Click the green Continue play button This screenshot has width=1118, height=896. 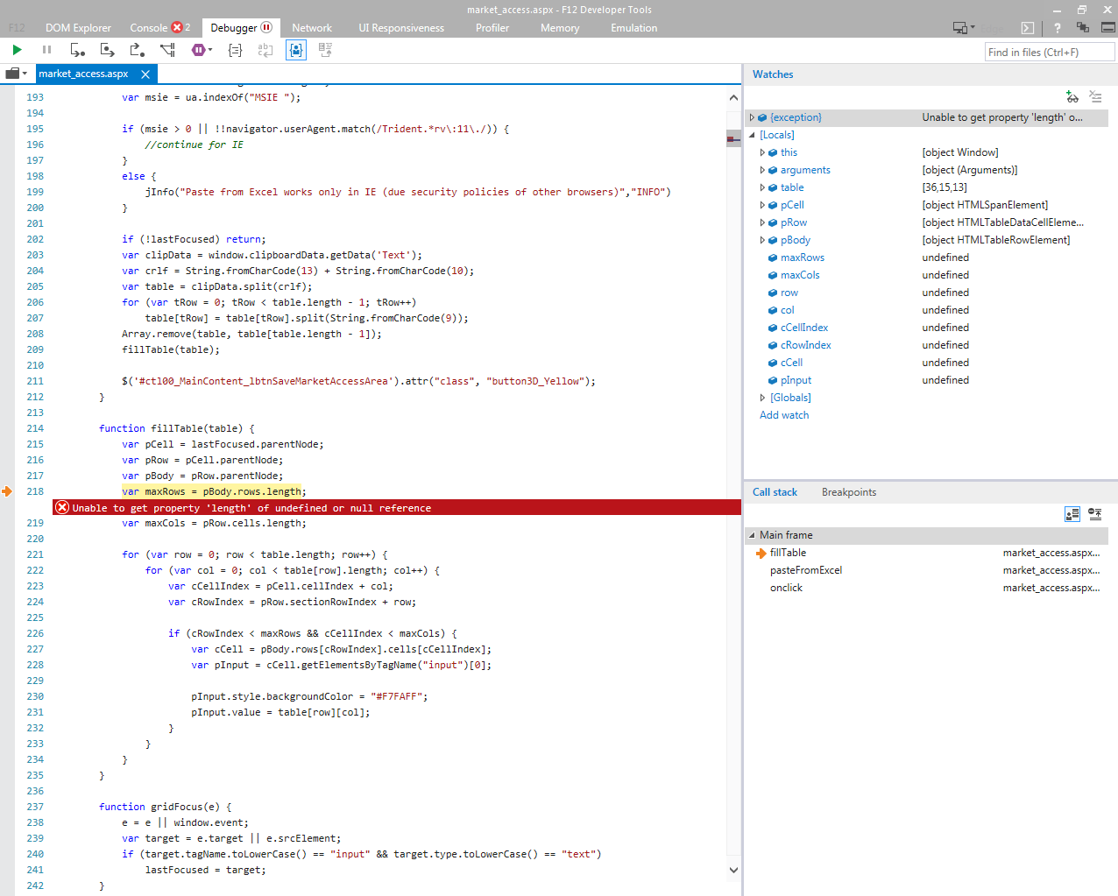(x=17, y=50)
